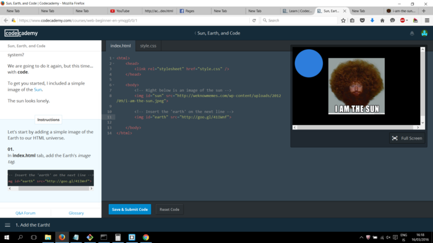Show hidden system tray icons
433x243 pixels.
click(x=361, y=237)
